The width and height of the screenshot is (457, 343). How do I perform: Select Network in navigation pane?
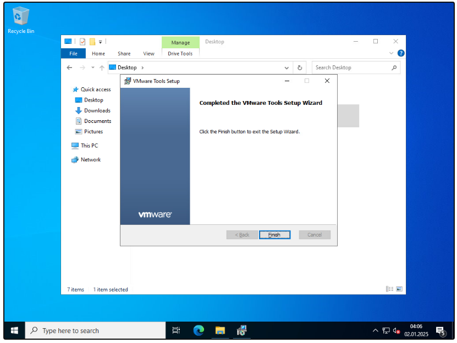[86, 160]
